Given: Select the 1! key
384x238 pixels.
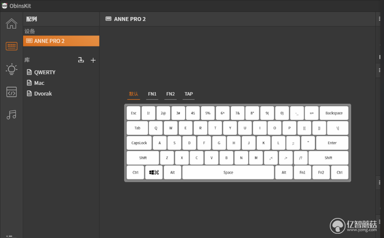Looking at the screenshot, I should [148, 113].
